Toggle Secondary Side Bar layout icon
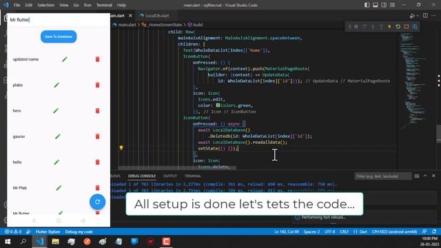The image size is (441, 248). coord(384,5)
